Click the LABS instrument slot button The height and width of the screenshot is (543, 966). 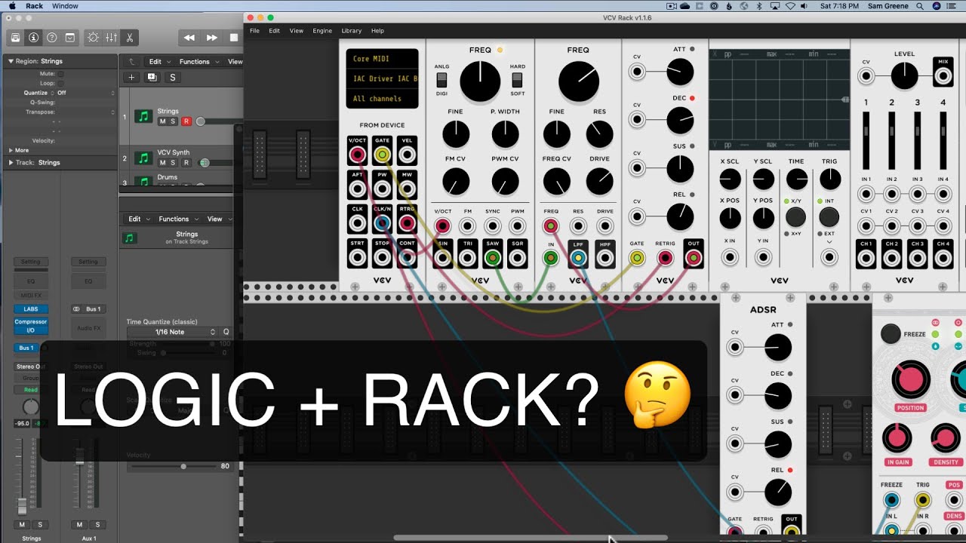point(31,309)
